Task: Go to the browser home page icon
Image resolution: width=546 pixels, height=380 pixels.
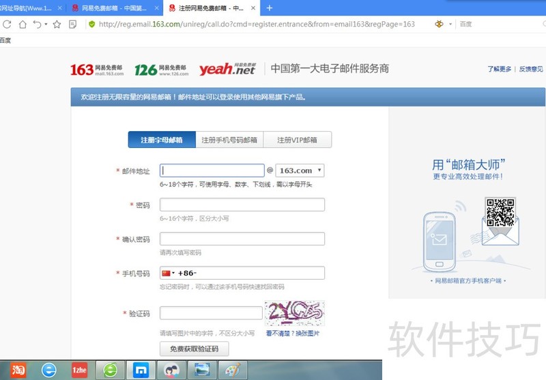Action: pyautogui.click(x=23, y=24)
